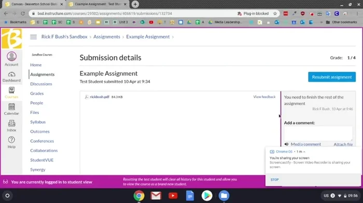Launch Chrome from the shelf
This screenshot has height=203, width=363.
click(x=139, y=196)
